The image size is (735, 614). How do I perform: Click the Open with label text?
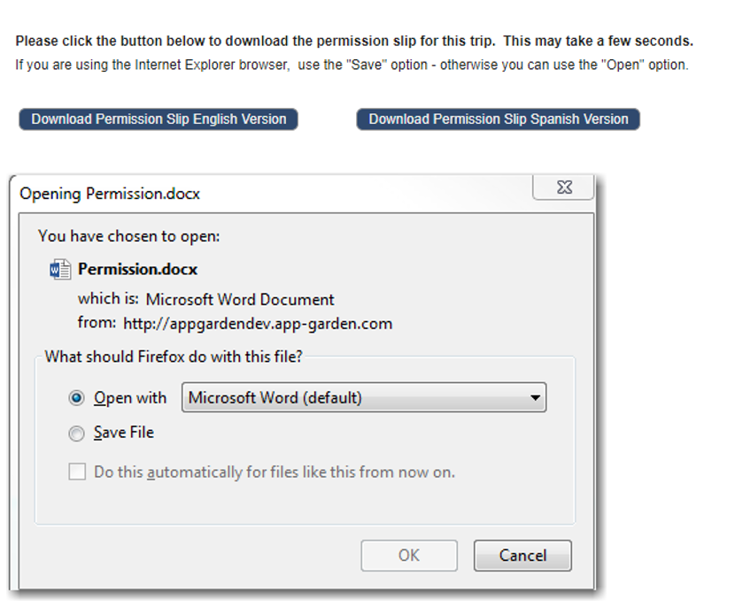coord(130,398)
